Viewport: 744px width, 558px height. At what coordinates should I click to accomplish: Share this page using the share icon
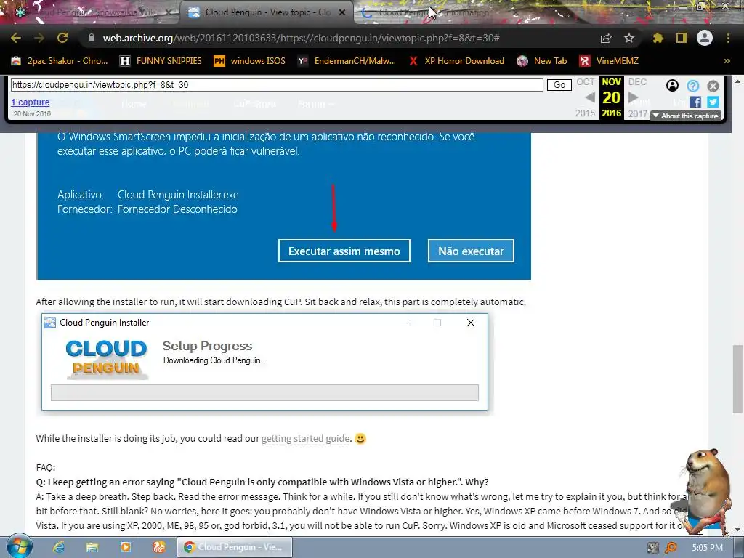click(606, 38)
